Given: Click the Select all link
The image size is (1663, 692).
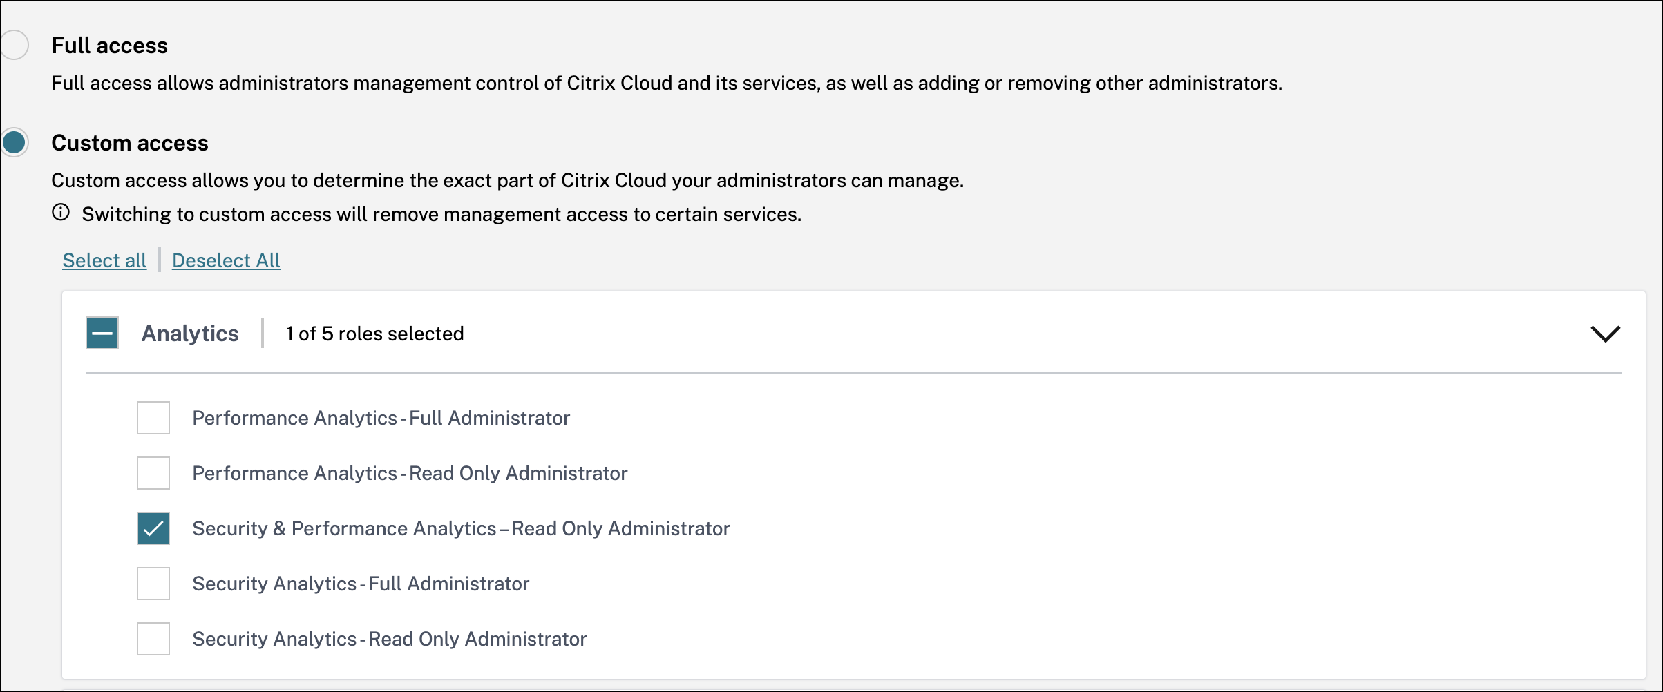Looking at the screenshot, I should click(x=104, y=260).
